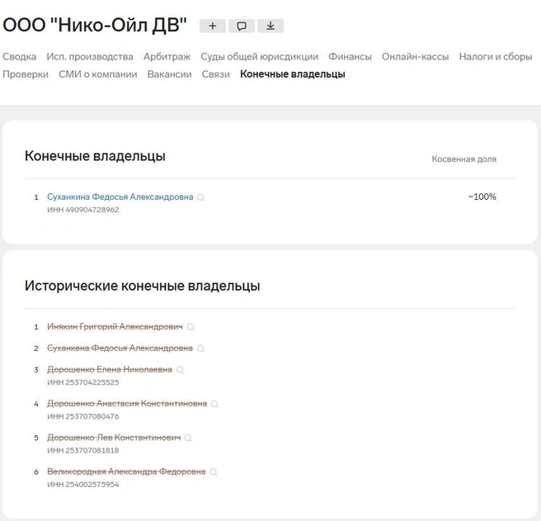Open historical owner Суханкена Федосья Александровна
The width and height of the screenshot is (541, 521).
pyautogui.click(x=120, y=348)
